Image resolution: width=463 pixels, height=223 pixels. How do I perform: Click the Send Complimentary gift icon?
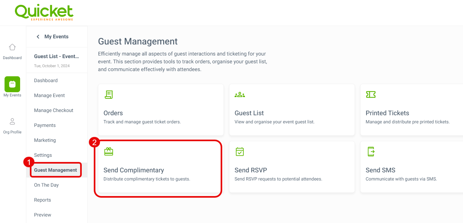[109, 152]
